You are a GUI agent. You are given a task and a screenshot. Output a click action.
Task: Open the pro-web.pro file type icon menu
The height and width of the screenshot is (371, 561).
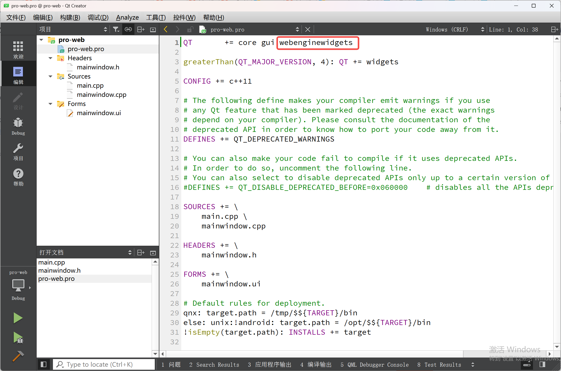[203, 29]
